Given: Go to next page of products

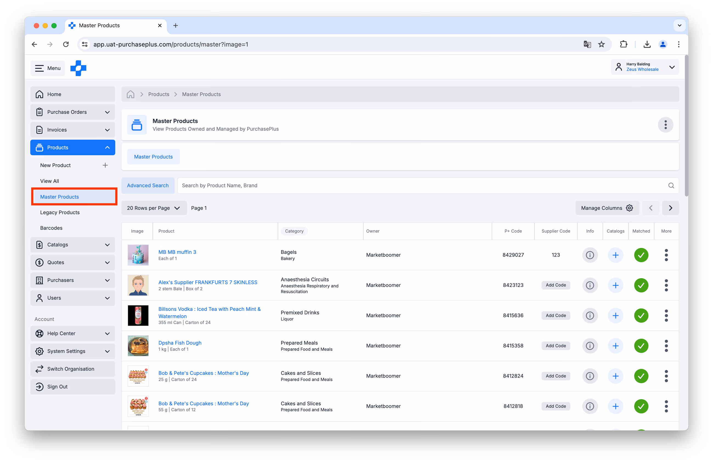Looking at the screenshot, I should click(670, 208).
